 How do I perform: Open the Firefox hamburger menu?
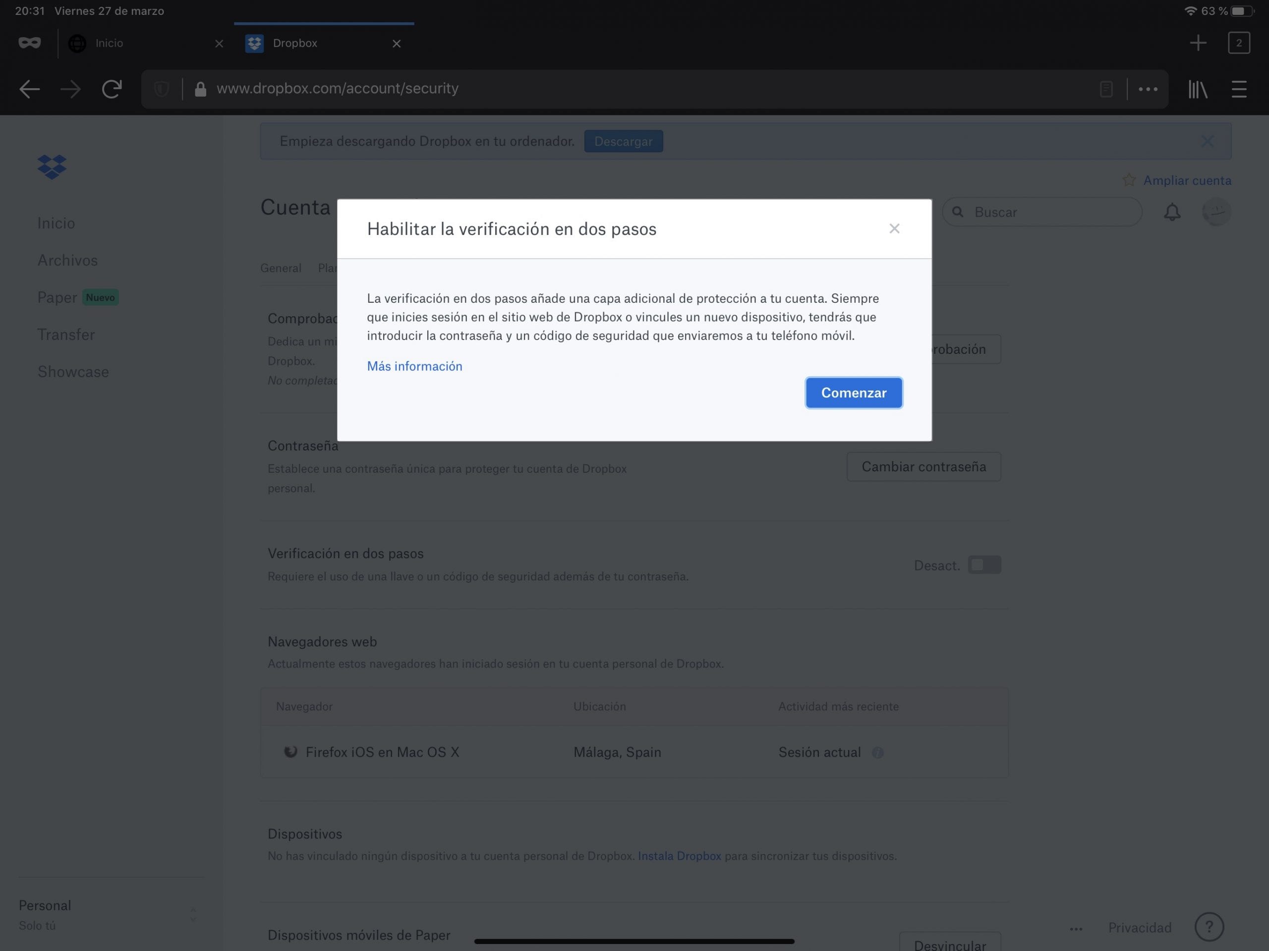point(1239,89)
